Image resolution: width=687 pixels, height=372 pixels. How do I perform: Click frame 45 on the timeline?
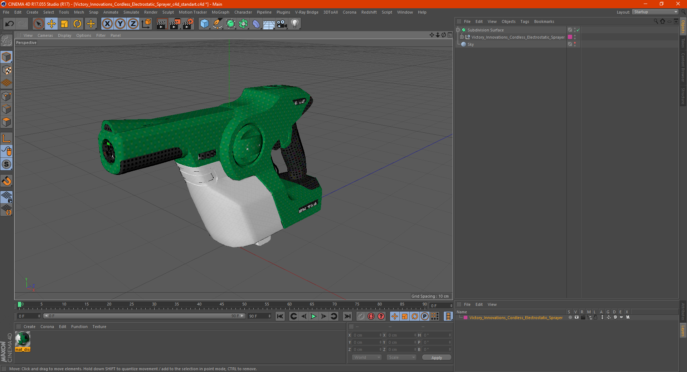[222, 304]
